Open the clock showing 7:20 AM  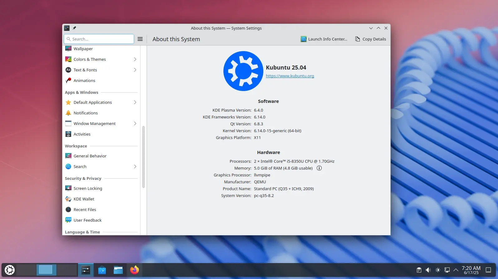471,270
